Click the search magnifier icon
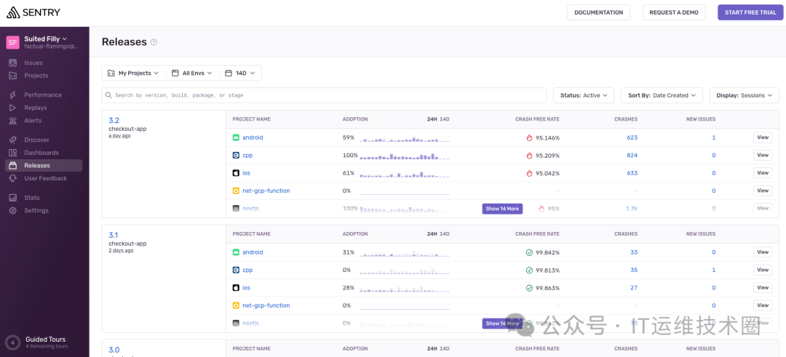Screen dimensions: 786x357 pos(108,95)
